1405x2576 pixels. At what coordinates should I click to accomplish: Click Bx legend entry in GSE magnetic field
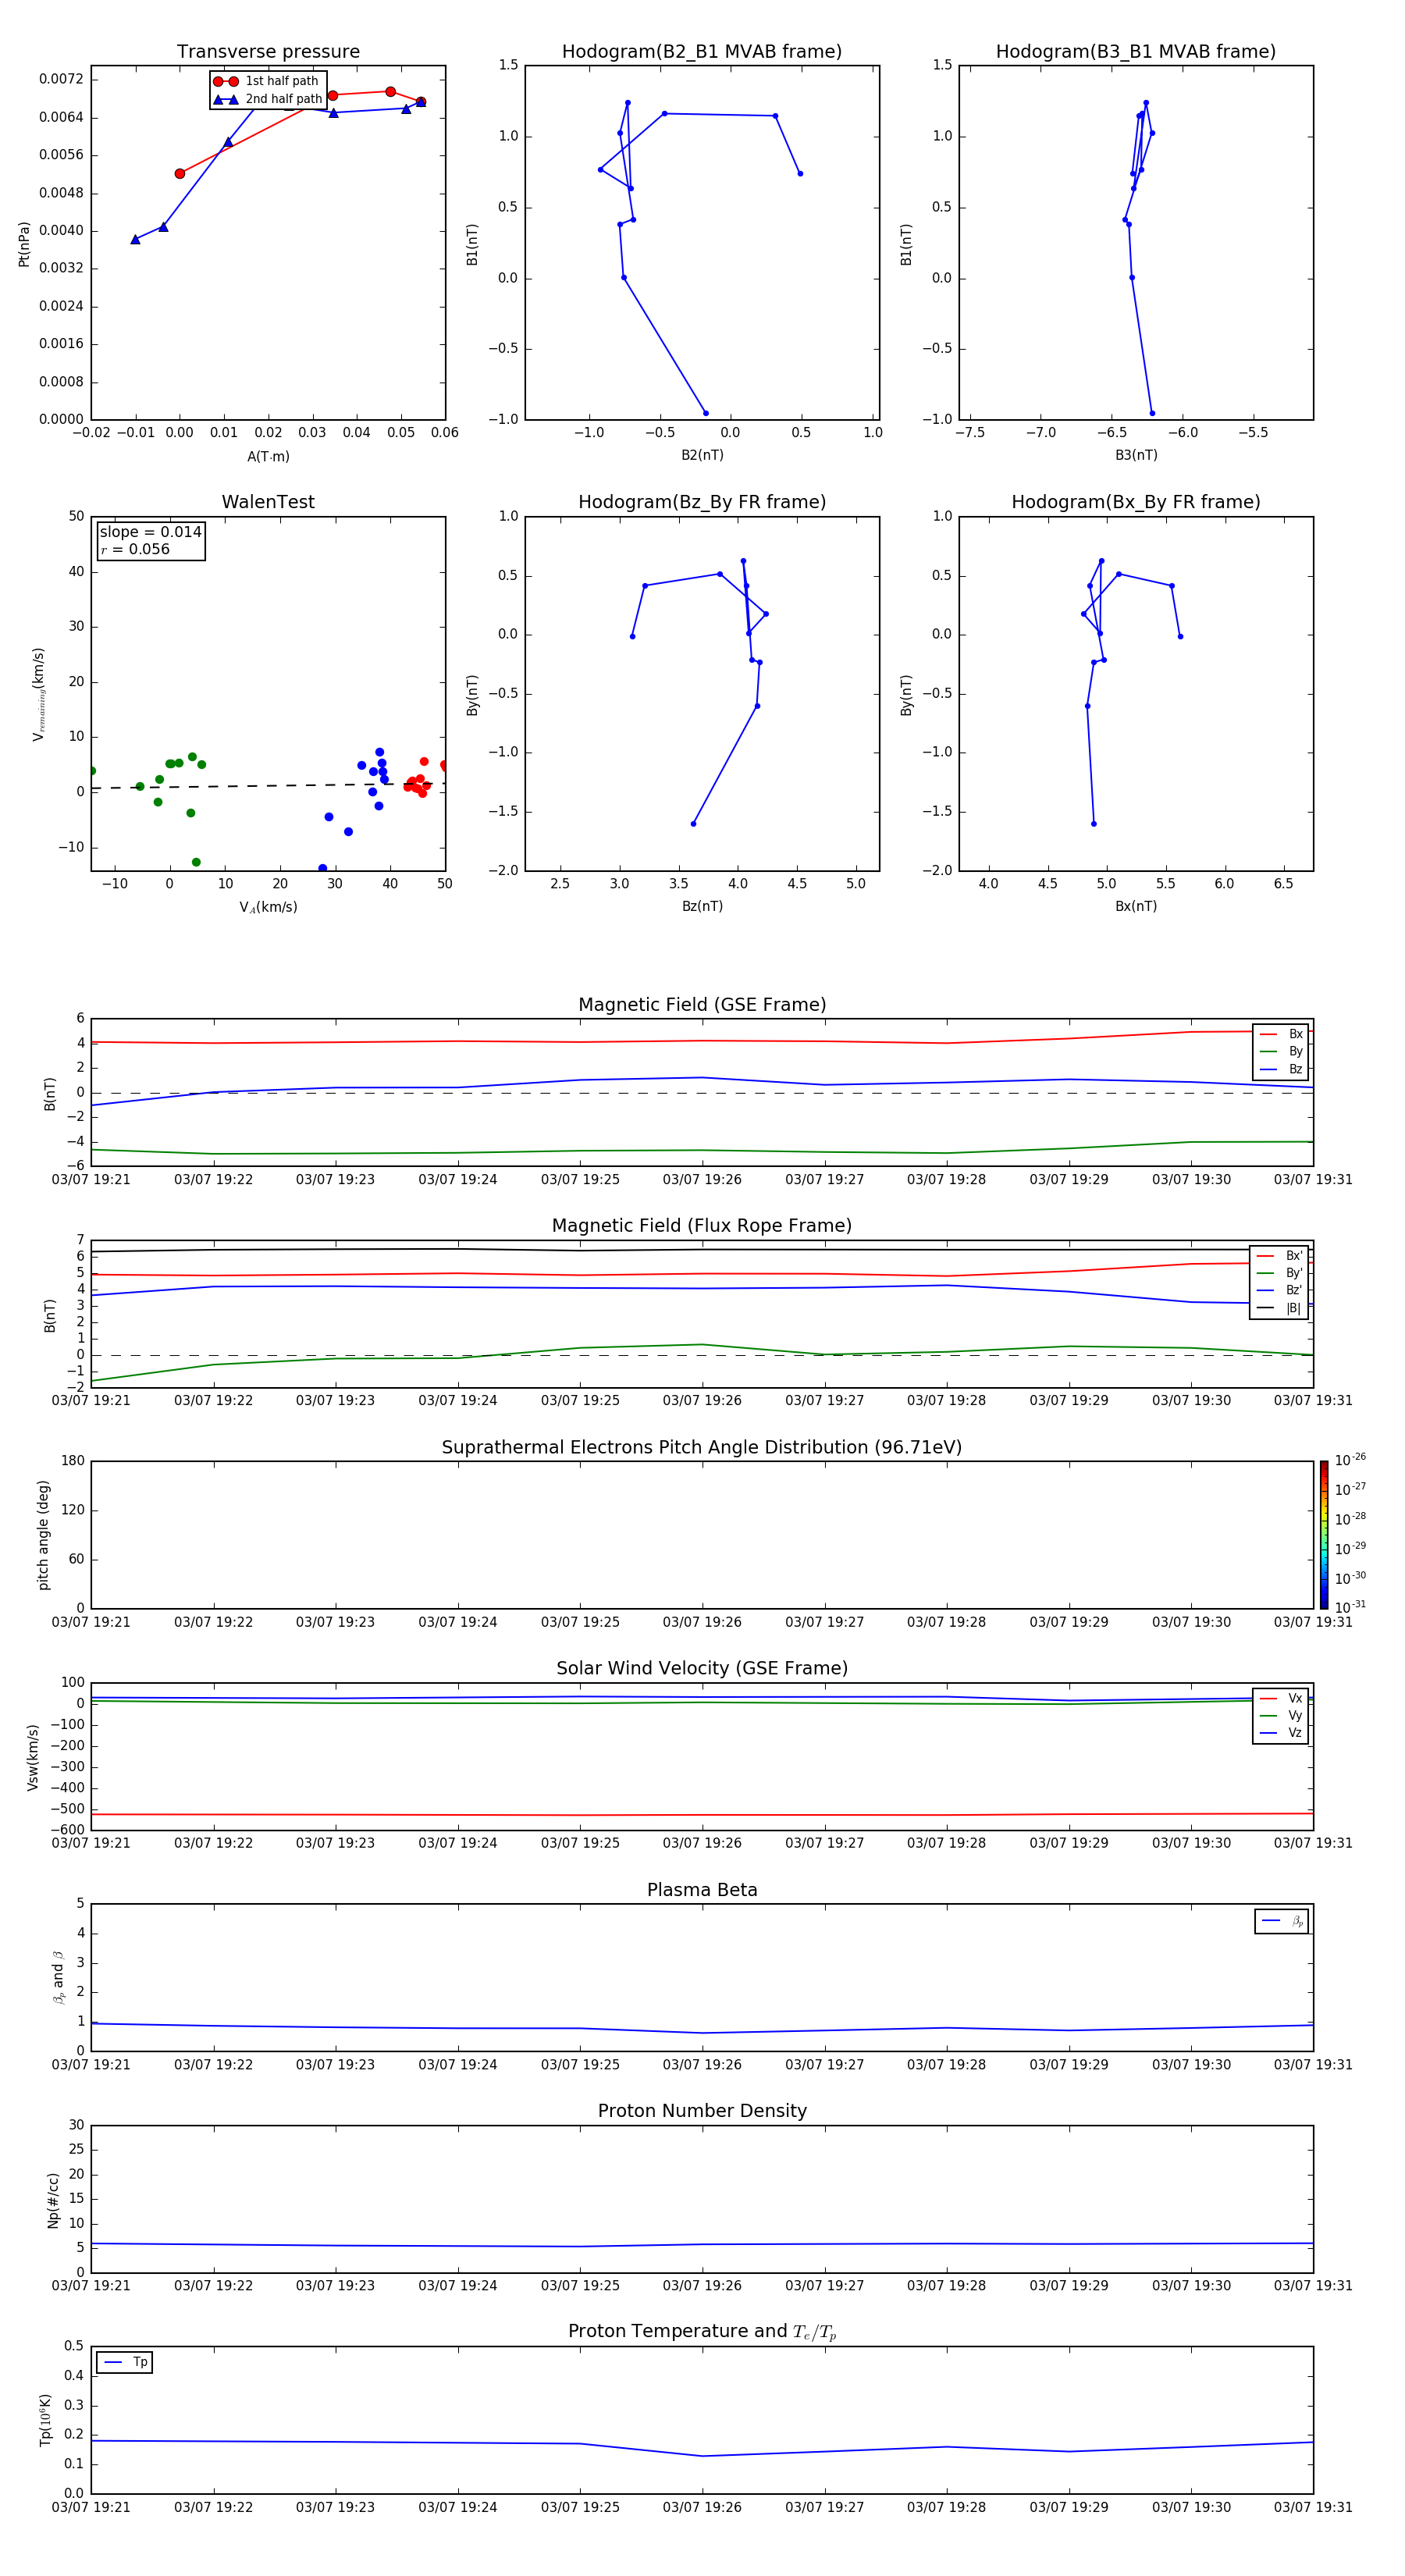pos(1281,1034)
